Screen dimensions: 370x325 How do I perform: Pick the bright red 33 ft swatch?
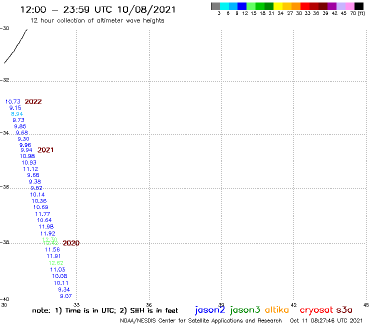tap(305, 6)
